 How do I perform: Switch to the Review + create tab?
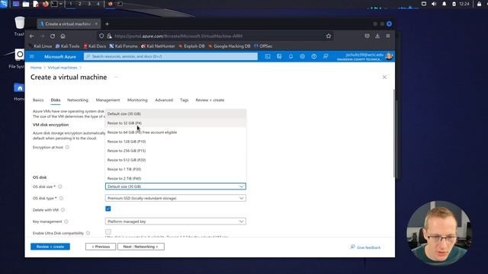coord(210,100)
